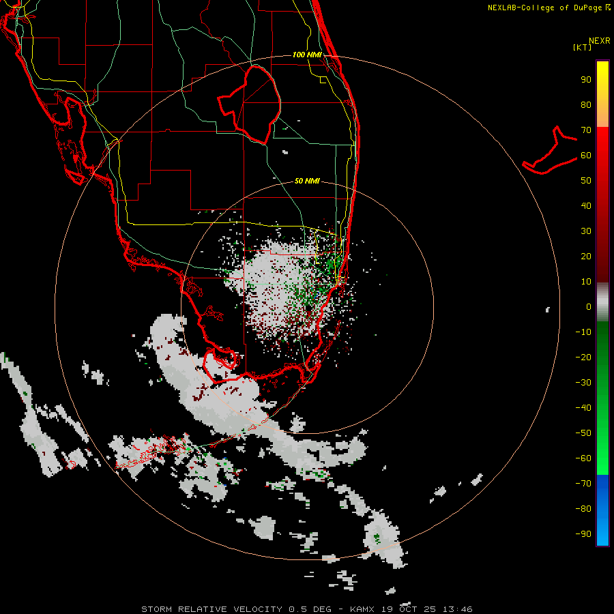Click the 10 value on velocity scale

click(586, 282)
